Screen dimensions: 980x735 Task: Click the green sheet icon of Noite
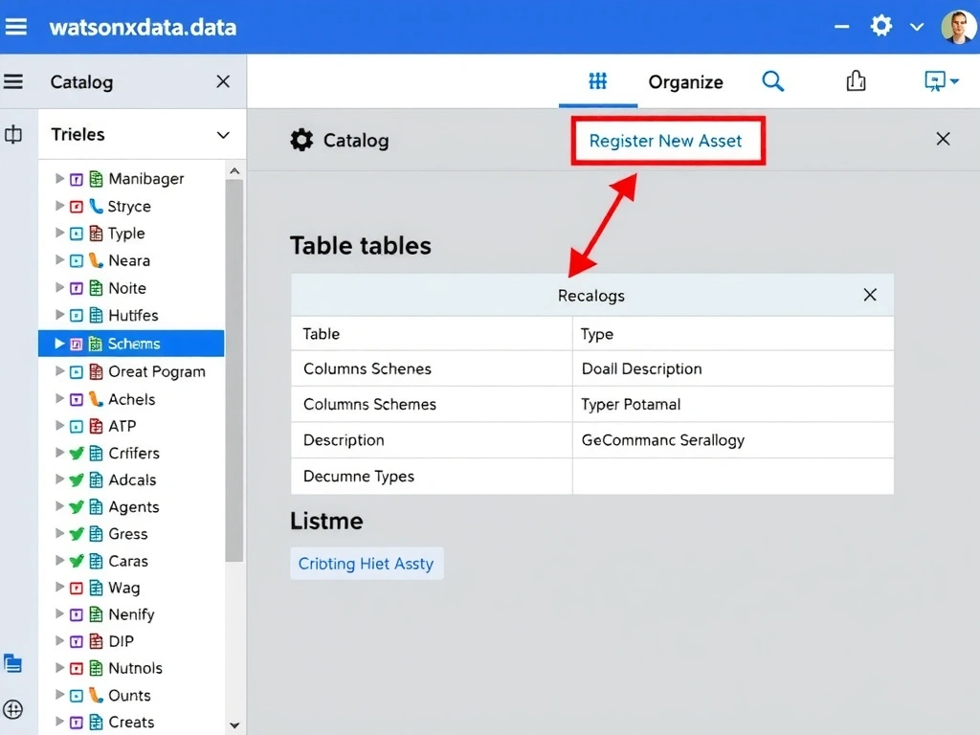(x=96, y=287)
